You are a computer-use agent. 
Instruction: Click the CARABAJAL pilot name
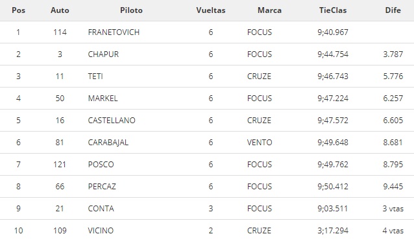tap(108, 143)
